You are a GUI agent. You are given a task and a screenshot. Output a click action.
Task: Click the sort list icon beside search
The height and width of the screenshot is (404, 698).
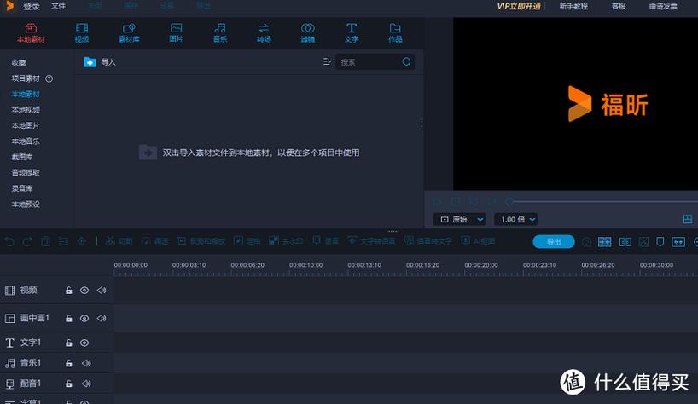click(x=327, y=61)
